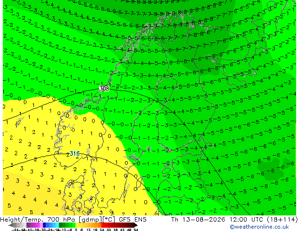Click the dark green legend swatch
Image resolution: width=299 pixels, height=231 pixels.
tap(61, 225)
